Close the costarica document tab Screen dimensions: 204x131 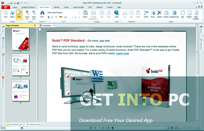(x=54, y=26)
